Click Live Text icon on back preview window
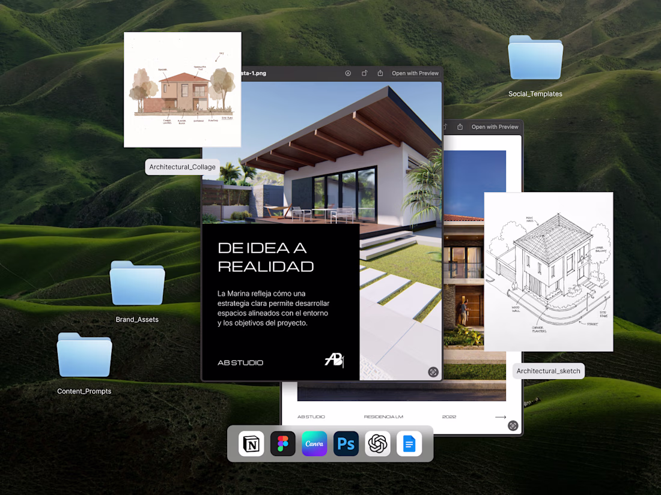The height and width of the screenshot is (495, 661). coord(513,425)
